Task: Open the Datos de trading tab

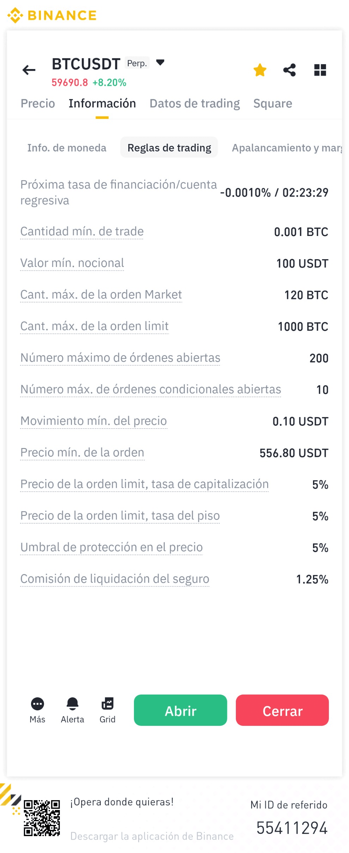Action: pyautogui.click(x=195, y=104)
